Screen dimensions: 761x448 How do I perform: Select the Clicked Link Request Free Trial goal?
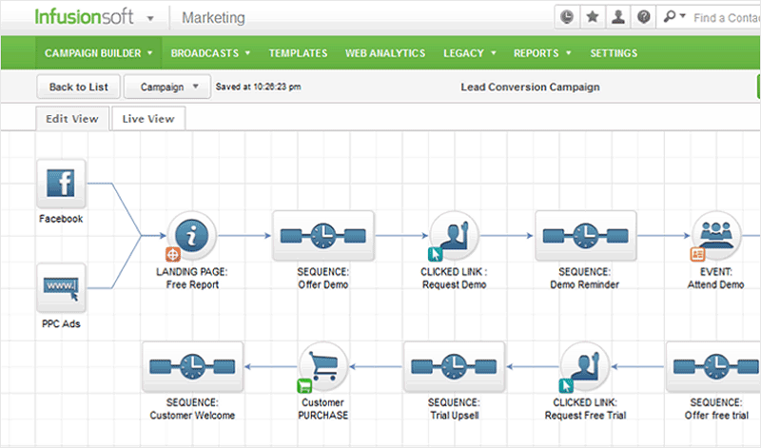coord(585,366)
